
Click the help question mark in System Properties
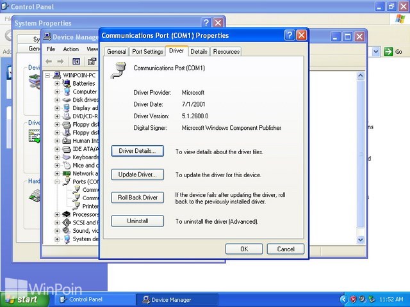(x=206, y=23)
